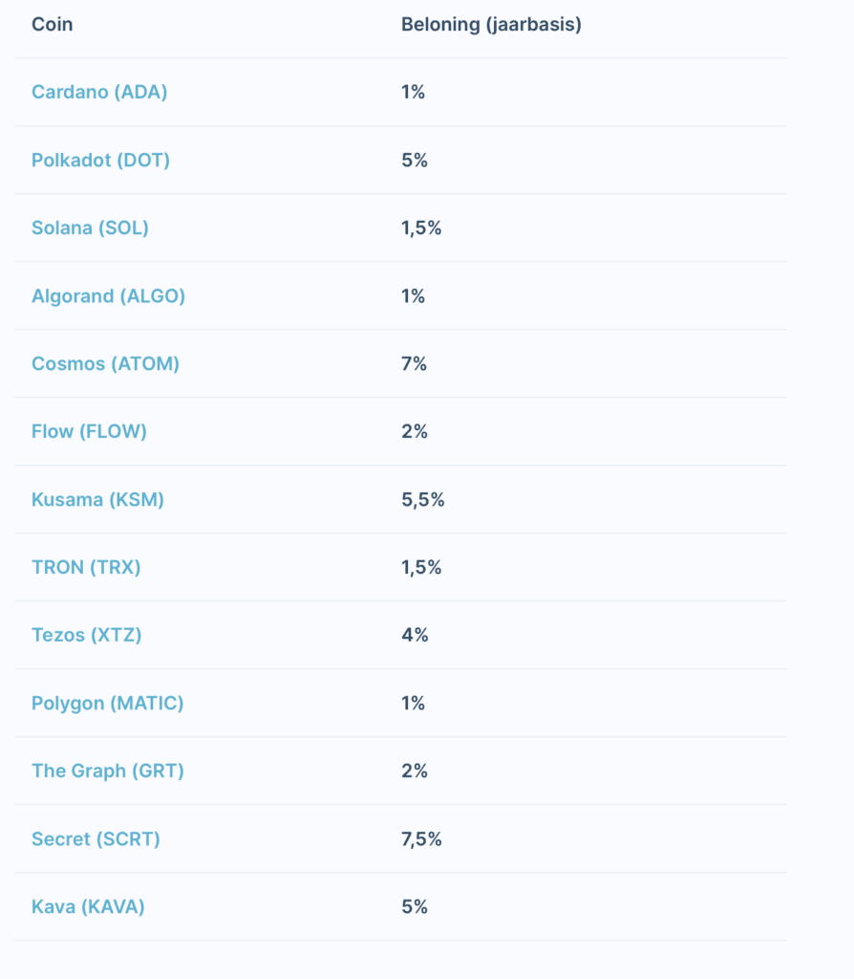Open the Kava (KAVA) link
Screen dimensions: 854x979
88,906
